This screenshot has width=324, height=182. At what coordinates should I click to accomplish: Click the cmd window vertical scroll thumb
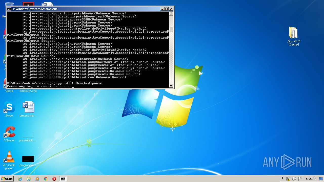click(171, 29)
